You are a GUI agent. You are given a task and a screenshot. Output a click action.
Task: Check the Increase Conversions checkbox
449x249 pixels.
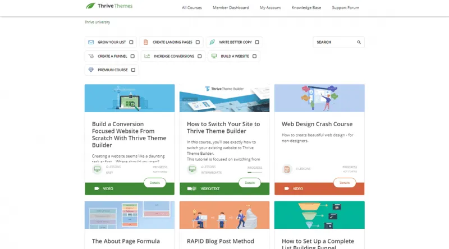tap(200, 56)
